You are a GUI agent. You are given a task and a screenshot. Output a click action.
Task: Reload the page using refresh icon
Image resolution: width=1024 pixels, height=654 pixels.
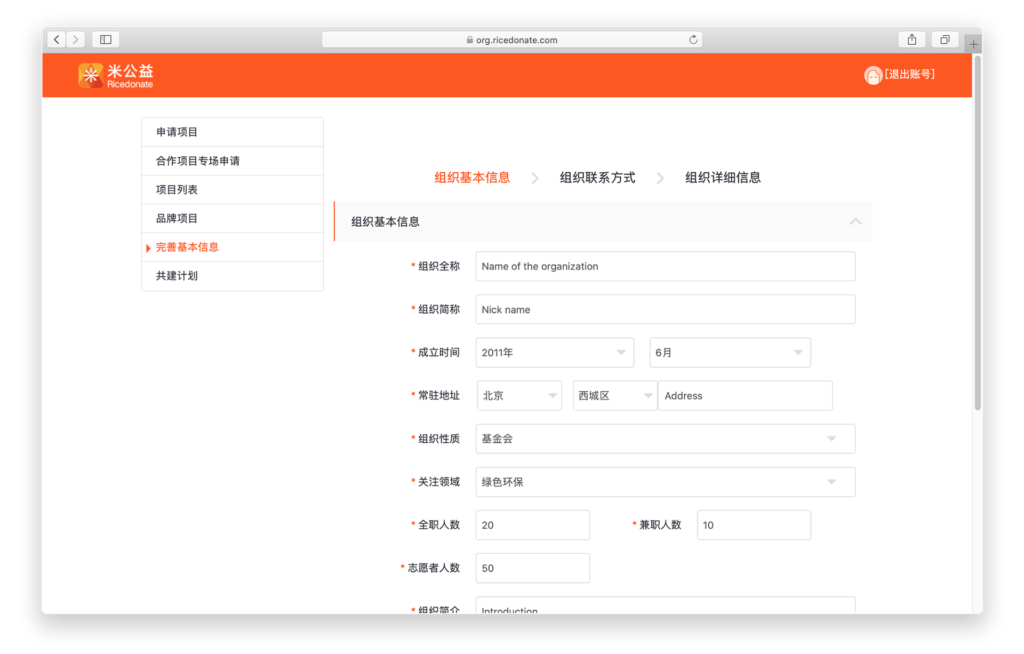[693, 39]
